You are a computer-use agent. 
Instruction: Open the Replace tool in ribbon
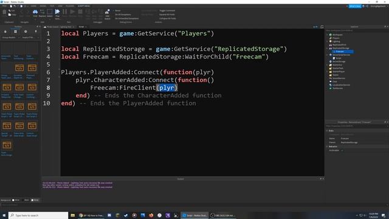pos(42,13)
